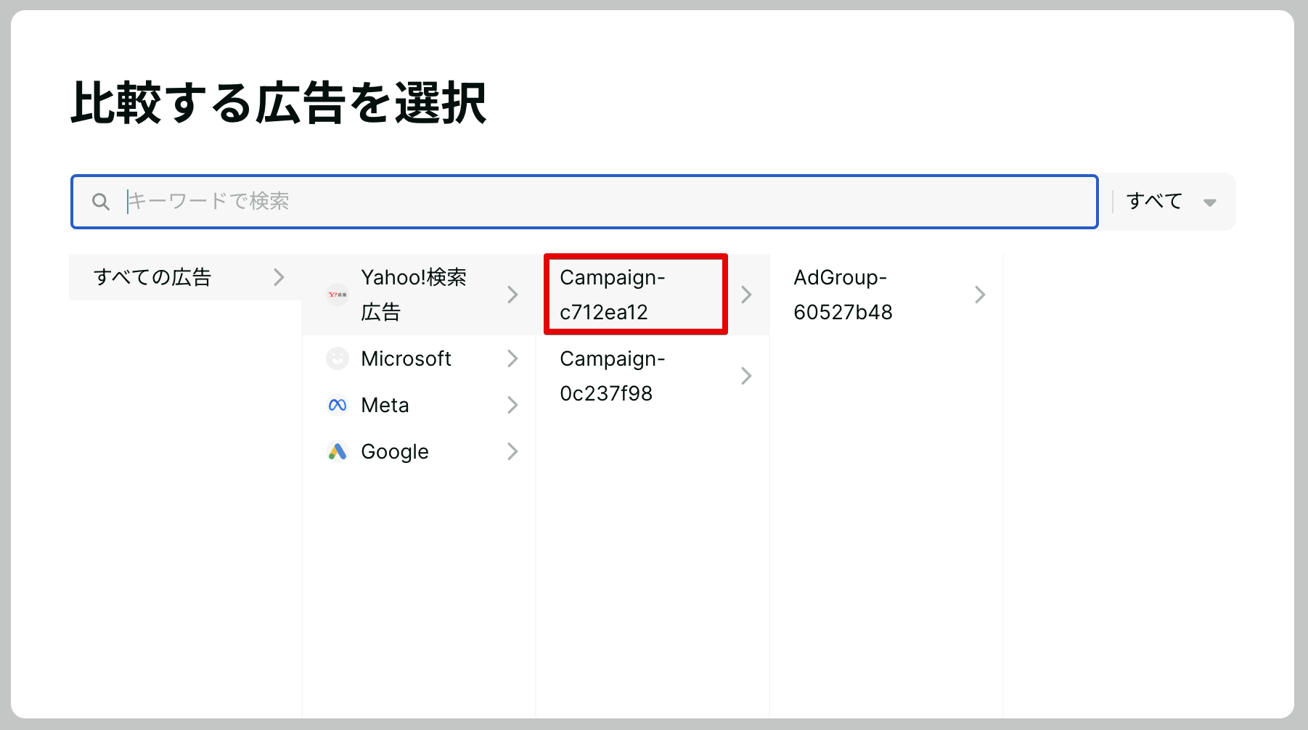This screenshot has width=1308, height=730.
Task: Select Campaign-c712ea12 entry
Action: click(x=653, y=295)
